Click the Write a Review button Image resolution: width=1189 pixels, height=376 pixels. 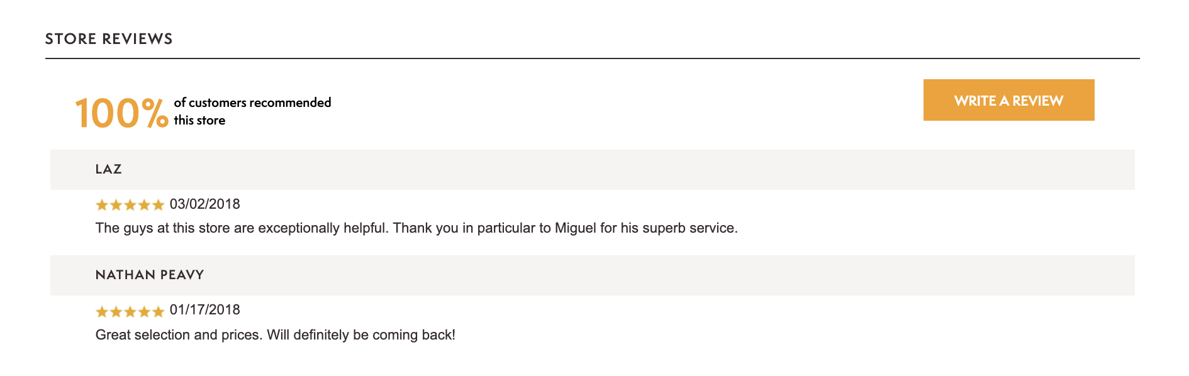[1008, 100]
